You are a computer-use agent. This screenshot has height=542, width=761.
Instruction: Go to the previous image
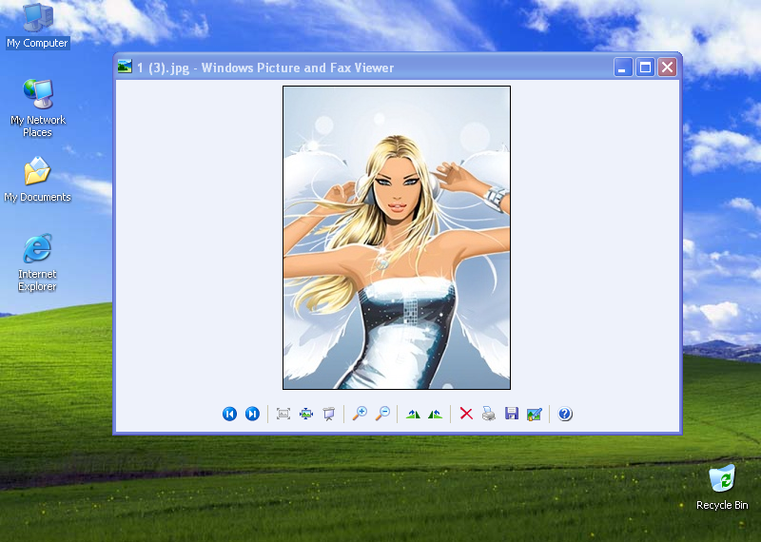(229, 414)
